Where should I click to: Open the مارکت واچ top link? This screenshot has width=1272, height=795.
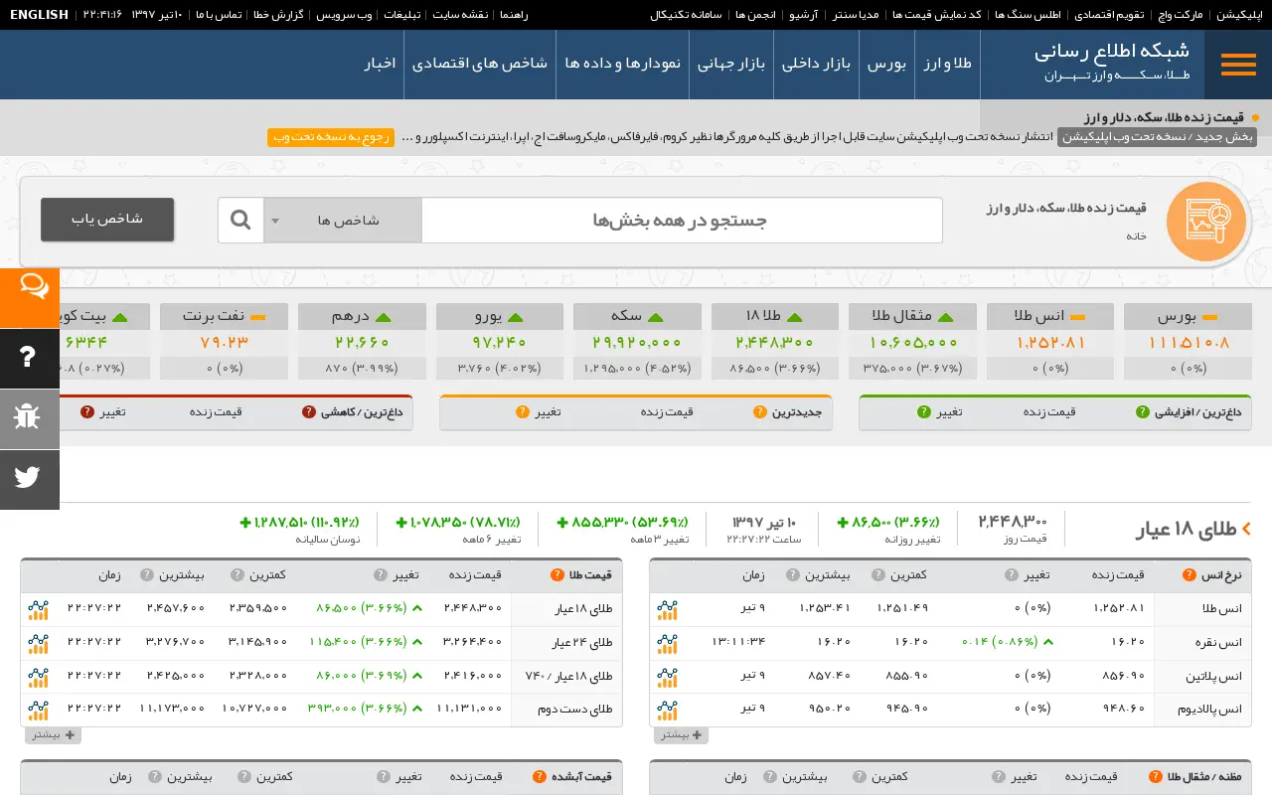(1182, 15)
